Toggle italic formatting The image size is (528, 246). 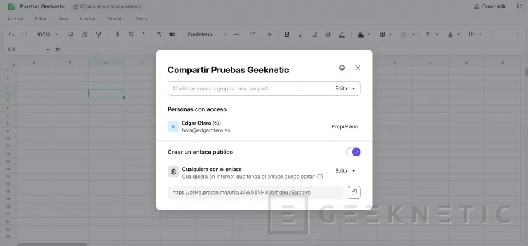(301, 34)
